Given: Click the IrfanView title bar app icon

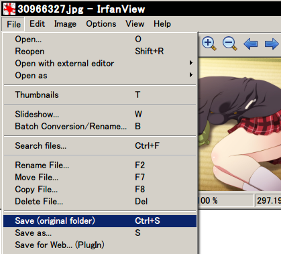Looking at the screenshot, I should [9, 9].
